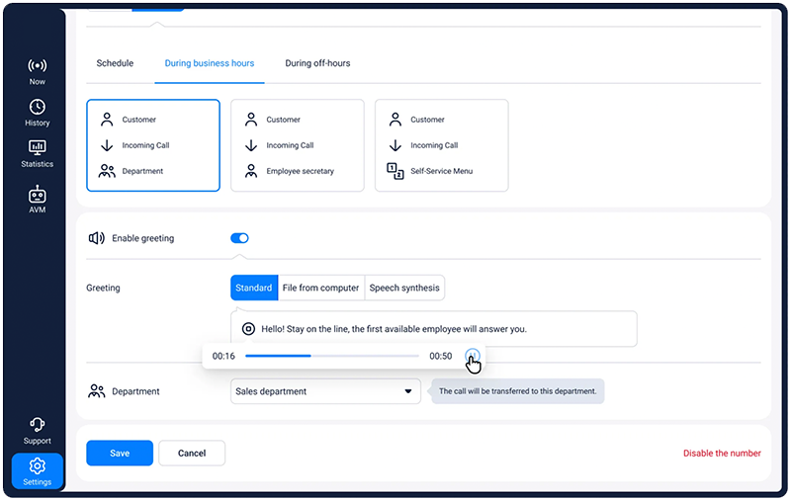Open the AVM robot section
The image size is (791, 500).
(37, 199)
